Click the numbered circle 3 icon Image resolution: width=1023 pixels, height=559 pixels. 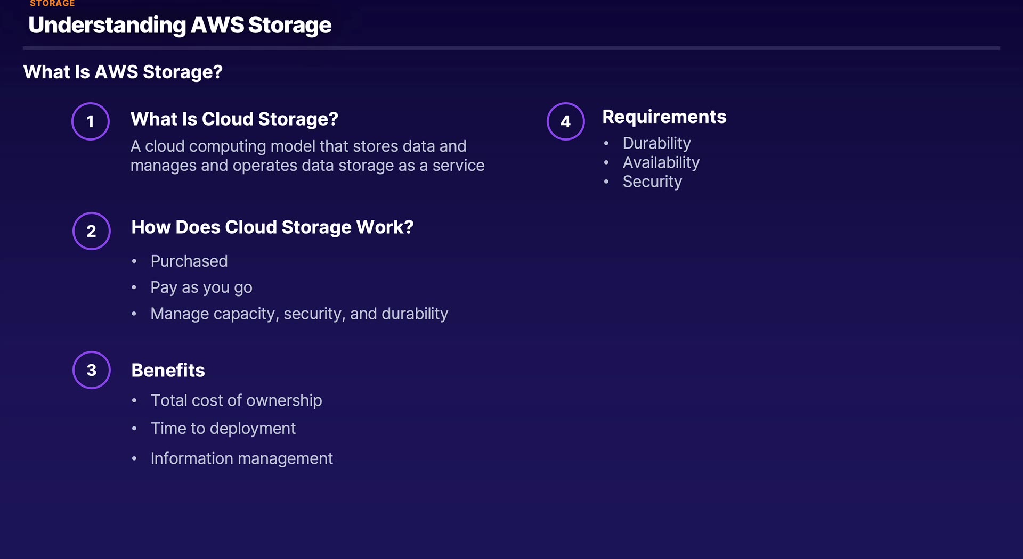pyautogui.click(x=92, y=370)
